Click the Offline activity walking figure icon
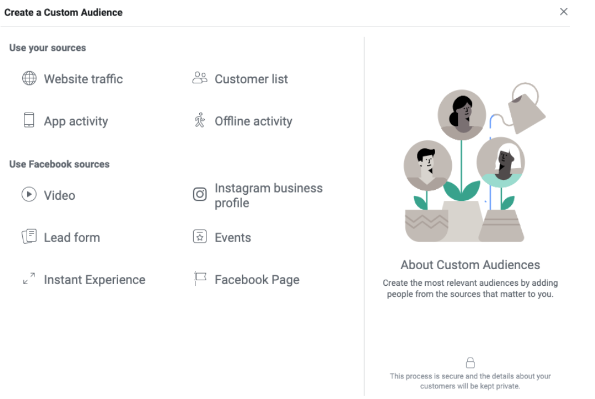Image resolution: width=595 pixels, height=399 pixels. pos(199,121)
